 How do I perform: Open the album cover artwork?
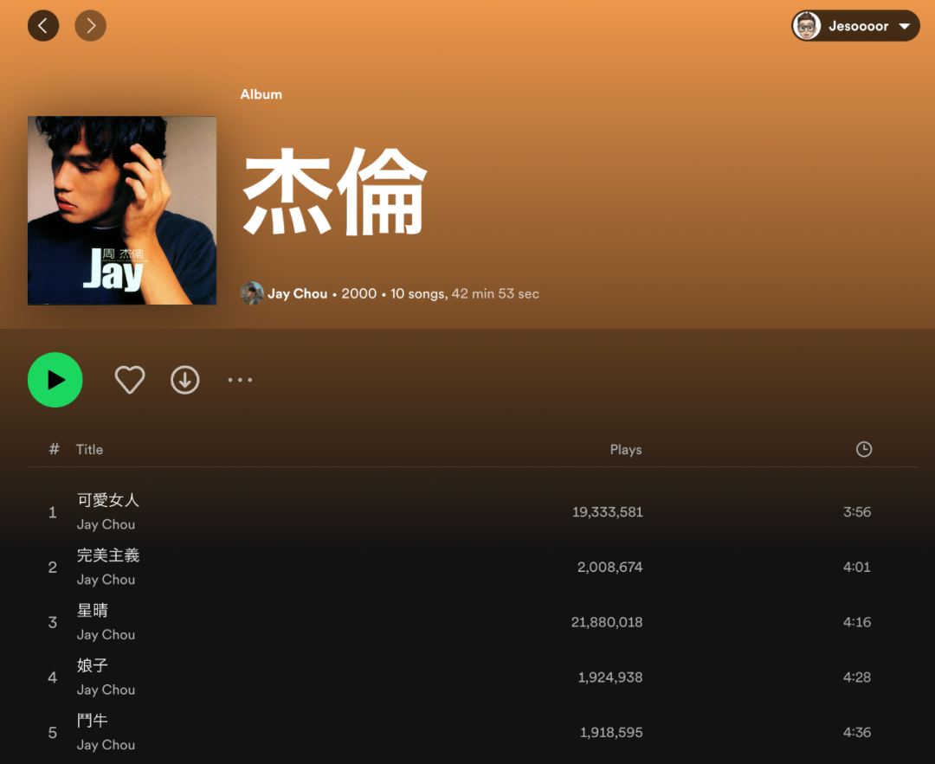click(122, 210)
